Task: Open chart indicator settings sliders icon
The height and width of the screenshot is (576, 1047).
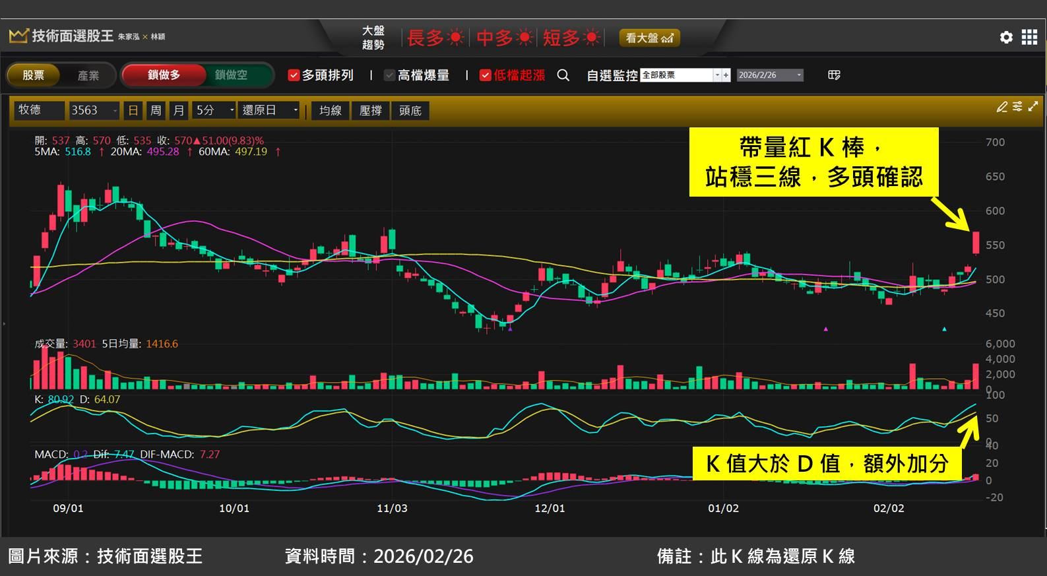Action: pyautogui.click(x=1017, y=106)
